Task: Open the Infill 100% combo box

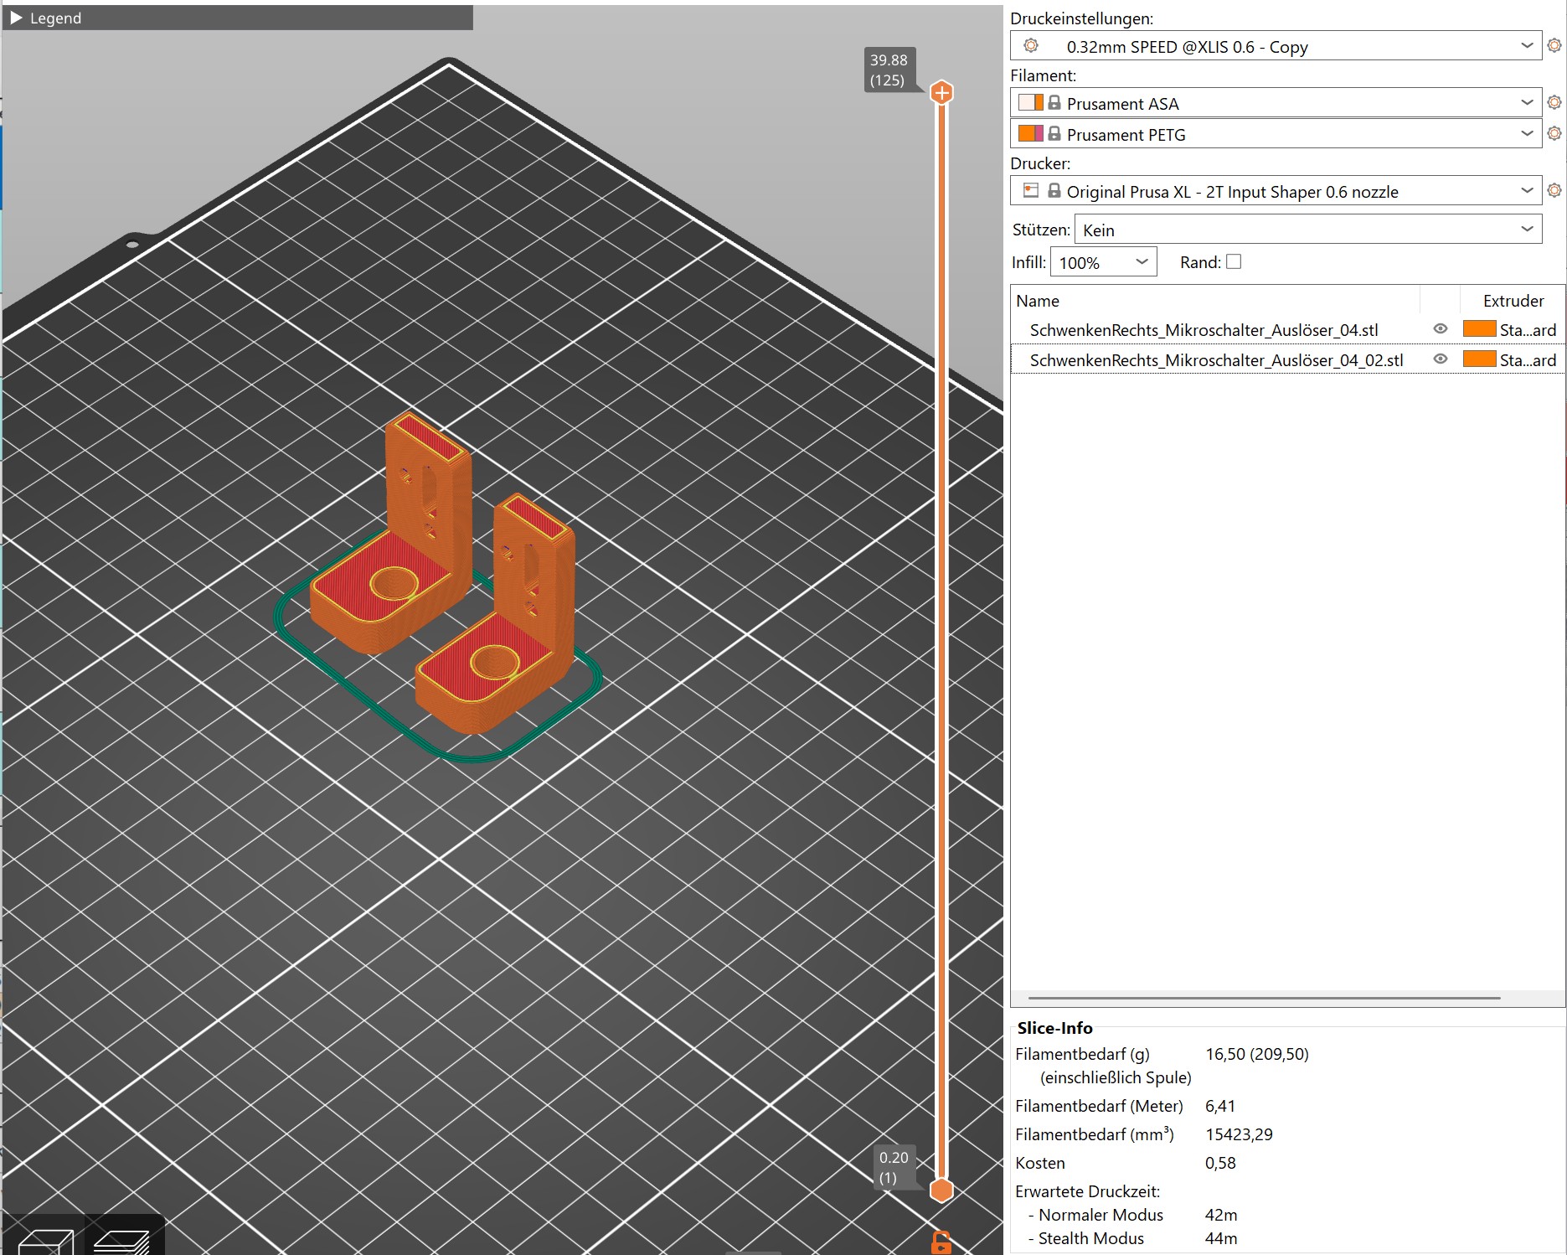Action: coord(1103,262)
